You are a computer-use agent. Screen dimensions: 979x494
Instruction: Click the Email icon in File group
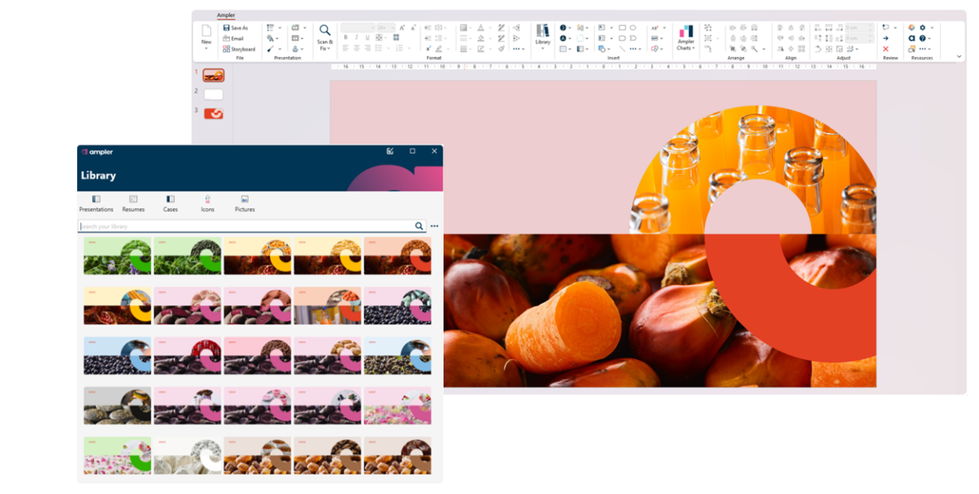pyautogui.click(x=226, y=38)
